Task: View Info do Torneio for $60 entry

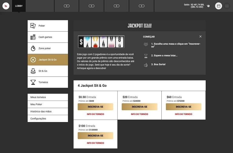Action: pos(183,114)
